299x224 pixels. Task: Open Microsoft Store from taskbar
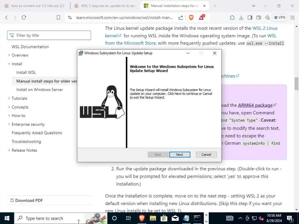point(164,218)
